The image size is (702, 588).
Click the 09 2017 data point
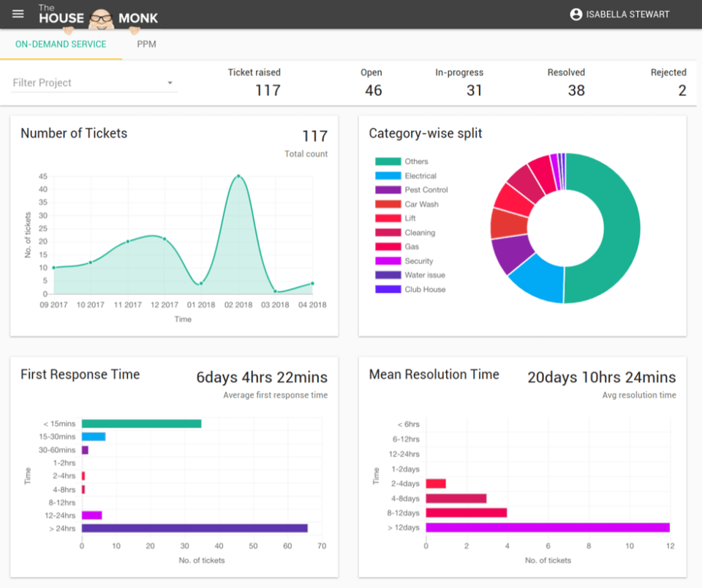(53, 268)
